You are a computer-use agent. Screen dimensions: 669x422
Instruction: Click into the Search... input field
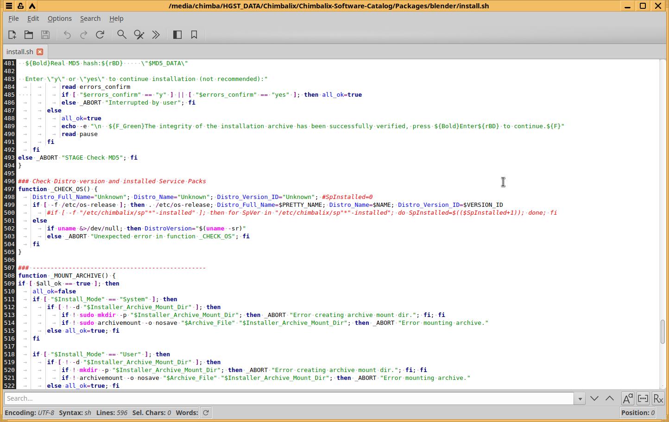click(287, 398)
